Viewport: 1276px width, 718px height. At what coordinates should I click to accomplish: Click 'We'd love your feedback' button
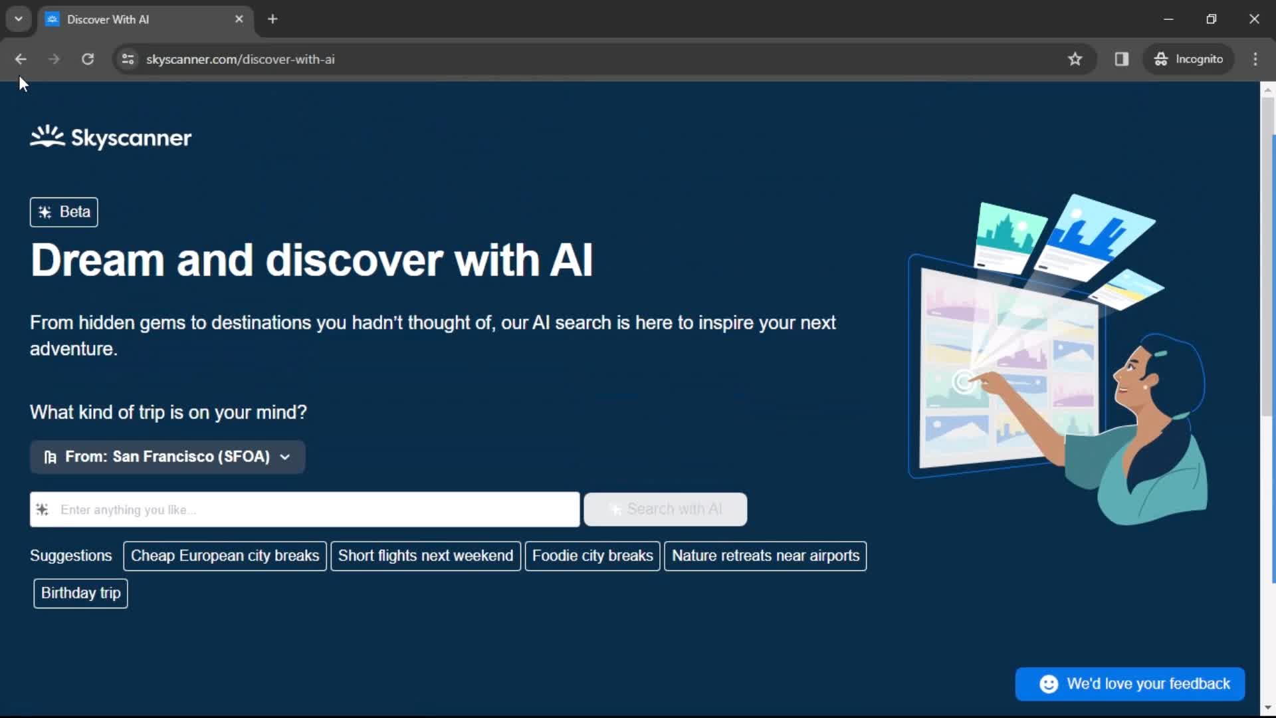point(1130,684)
